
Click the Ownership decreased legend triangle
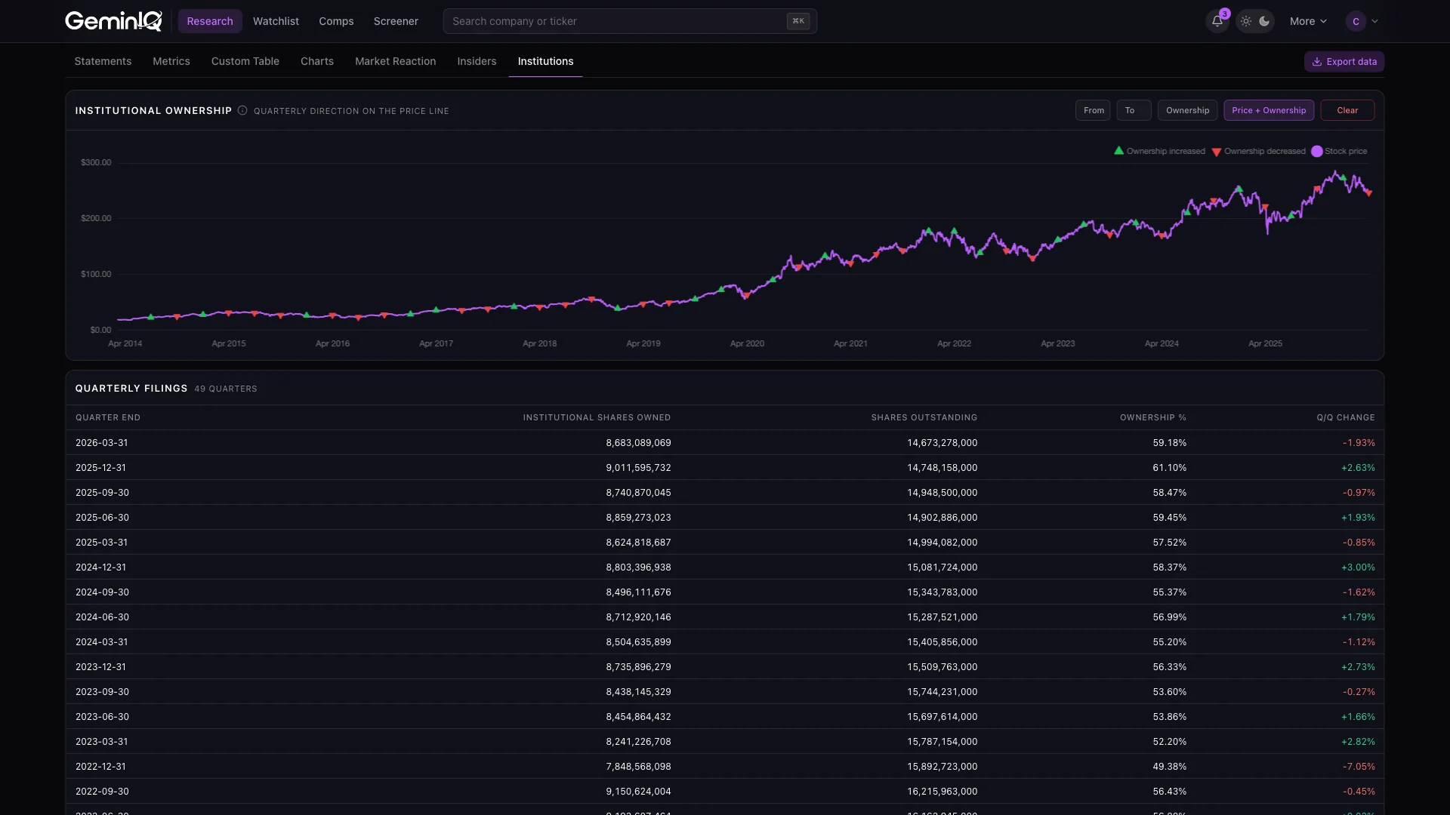point(1216,152)
